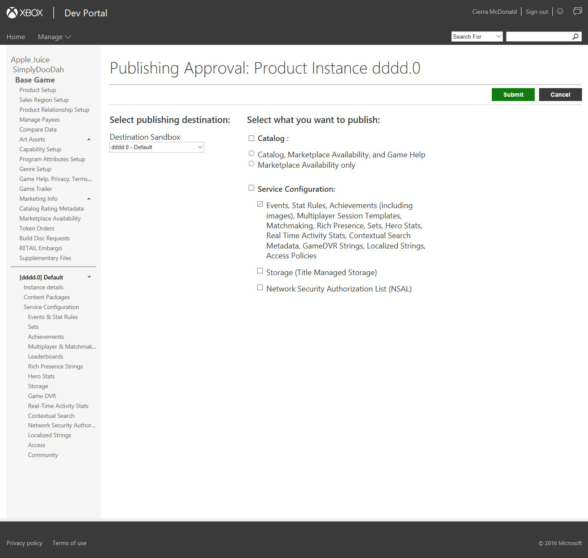The image size is (588, 558).
Task: Check Network Security Authorization List checkbox
Action: point(260,288)
